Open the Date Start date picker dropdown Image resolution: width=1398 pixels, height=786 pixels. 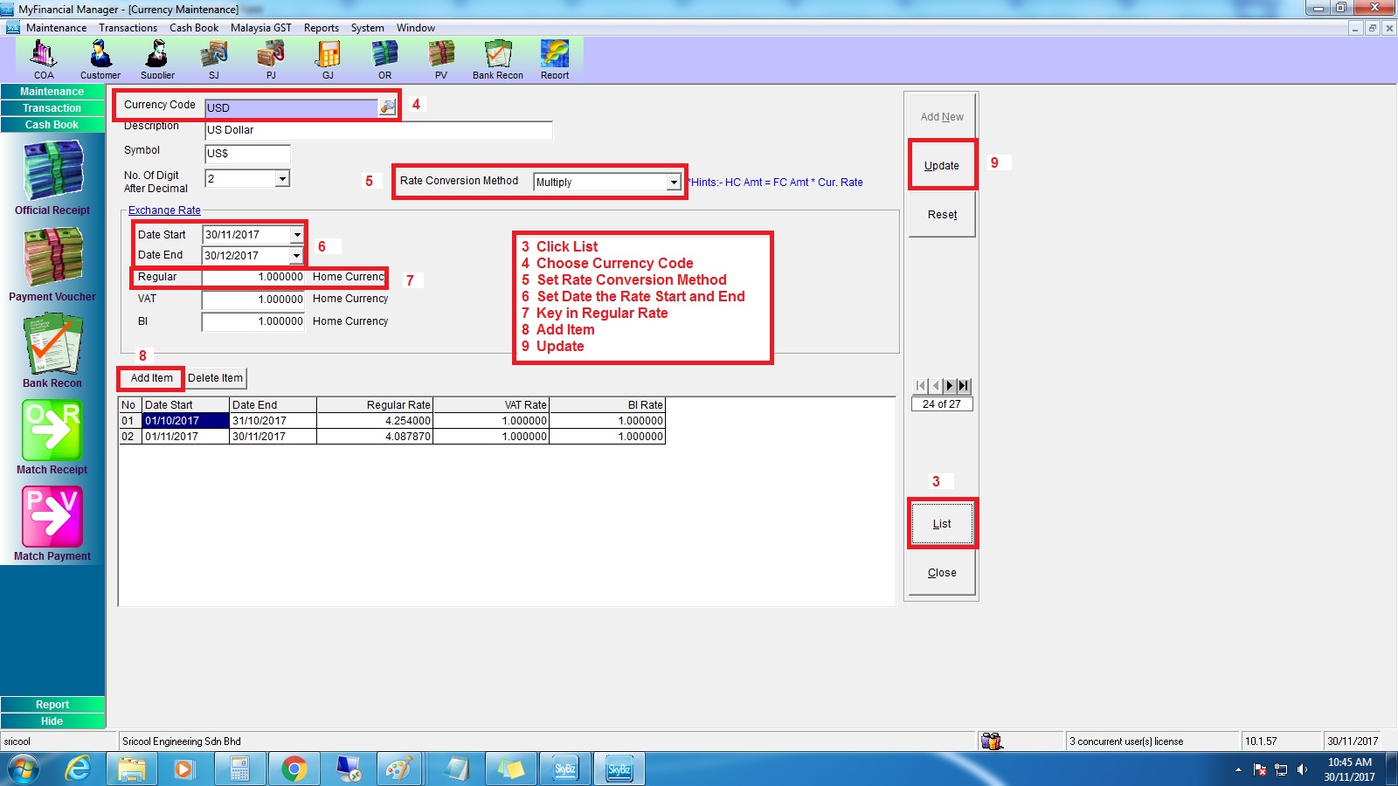(x=297, y=235)
